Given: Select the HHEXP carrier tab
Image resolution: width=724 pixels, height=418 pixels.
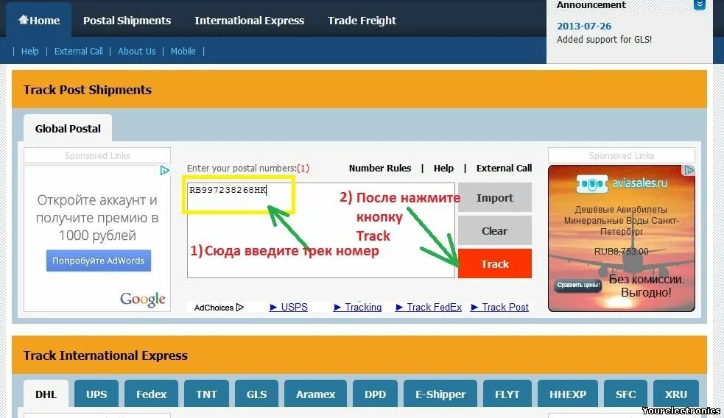Looking at the screenshot, I should pos(568,394).
